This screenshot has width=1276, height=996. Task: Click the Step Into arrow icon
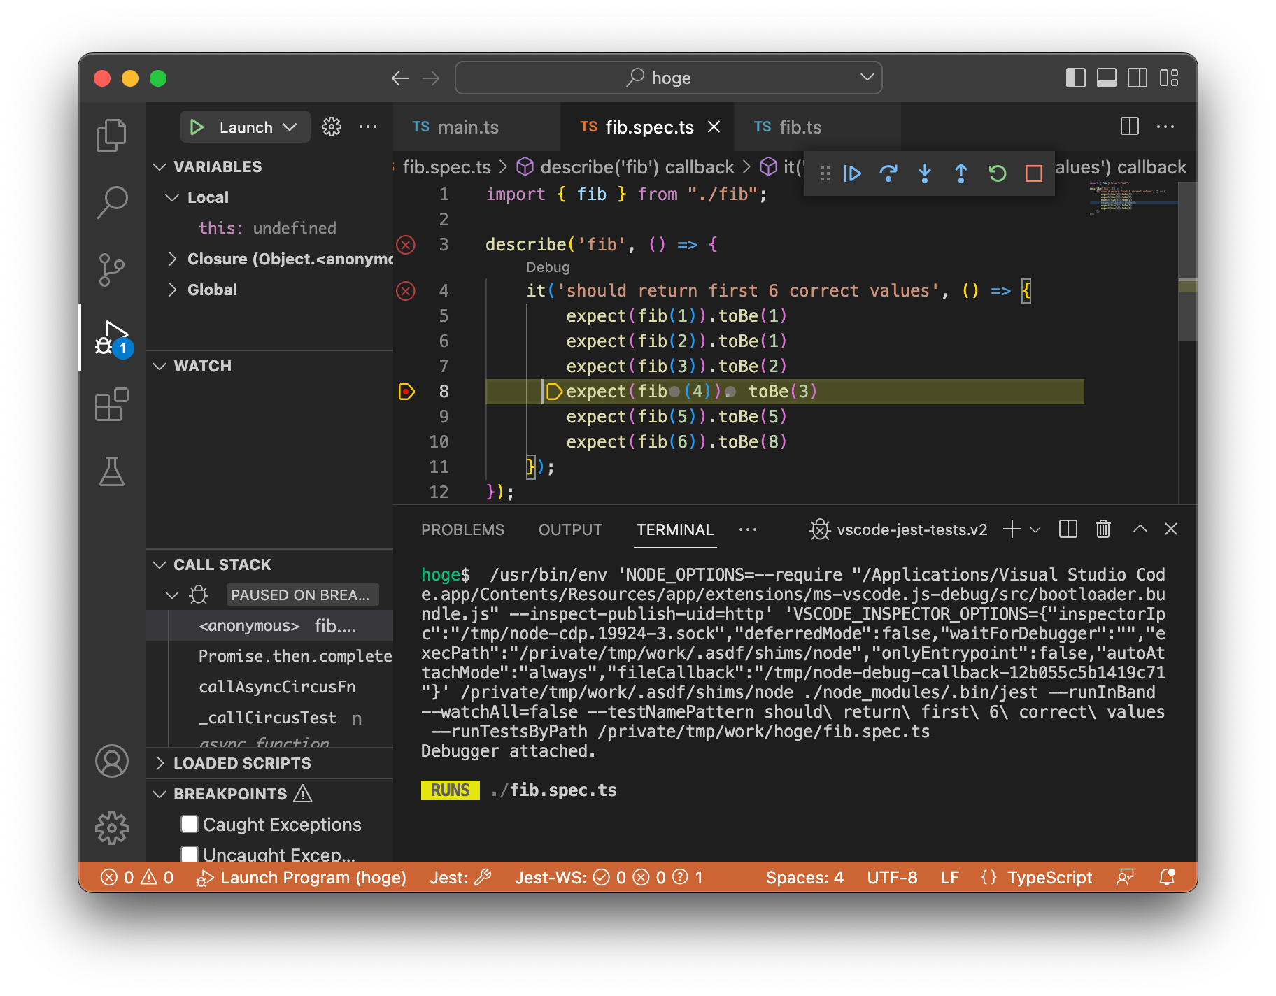pos(925,173)
